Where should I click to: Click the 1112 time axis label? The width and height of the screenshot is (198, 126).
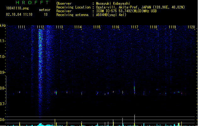(40, 27)
